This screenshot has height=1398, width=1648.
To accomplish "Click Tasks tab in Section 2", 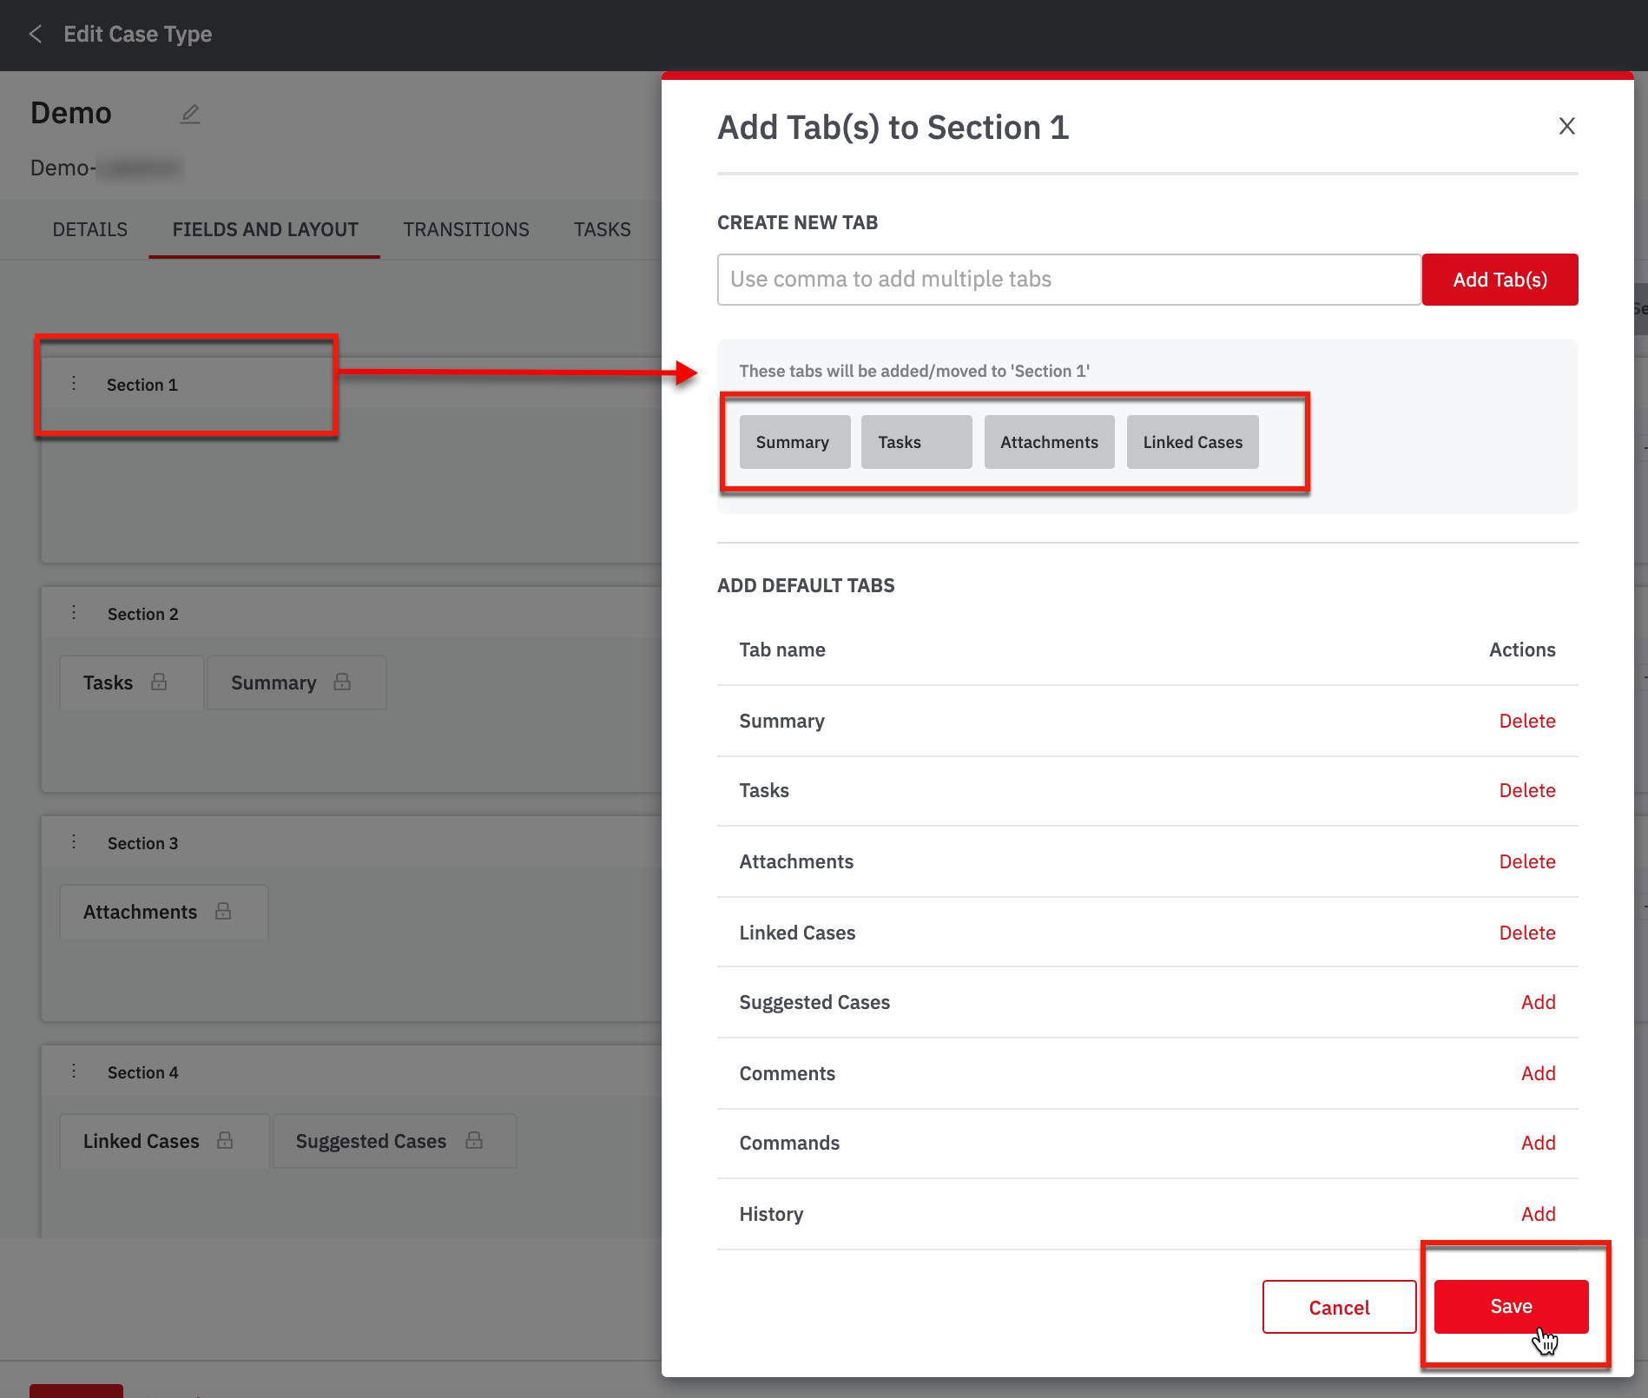I will tap(131, 683).
